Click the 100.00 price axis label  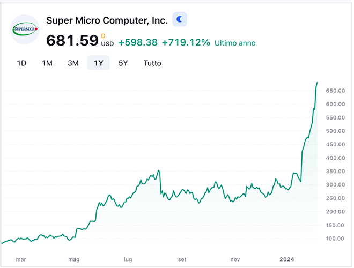[337, 239]
